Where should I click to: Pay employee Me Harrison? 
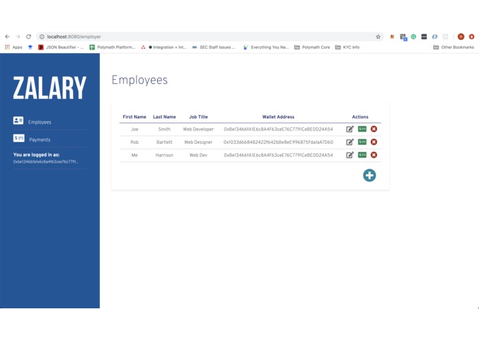pyautogui.click(x=362, y=155)
